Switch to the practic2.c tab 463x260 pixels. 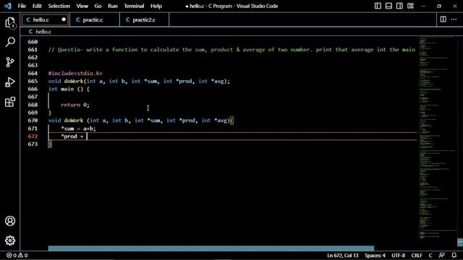coord(145,19)
